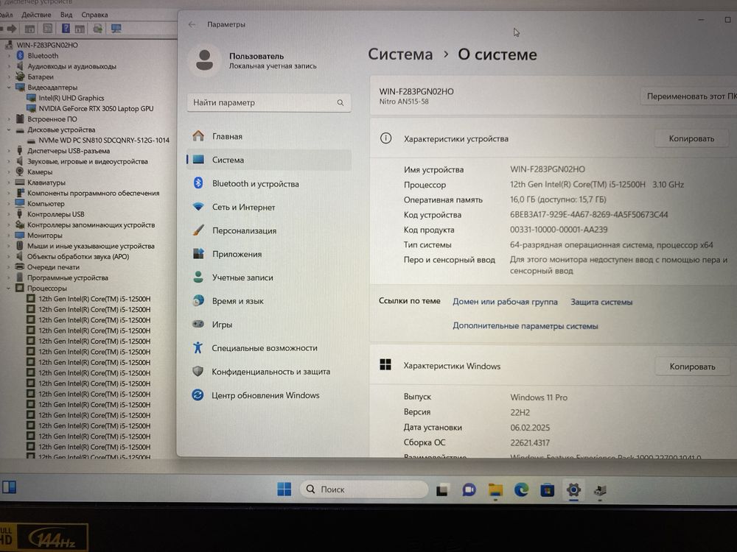Click the brush icon of Персонализация

pos(198,230)
